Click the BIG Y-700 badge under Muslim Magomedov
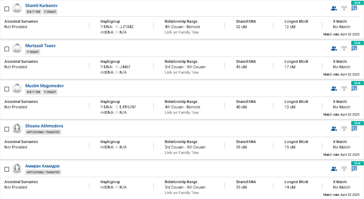Screen dimensions: 364x199 tap(33, 92)
